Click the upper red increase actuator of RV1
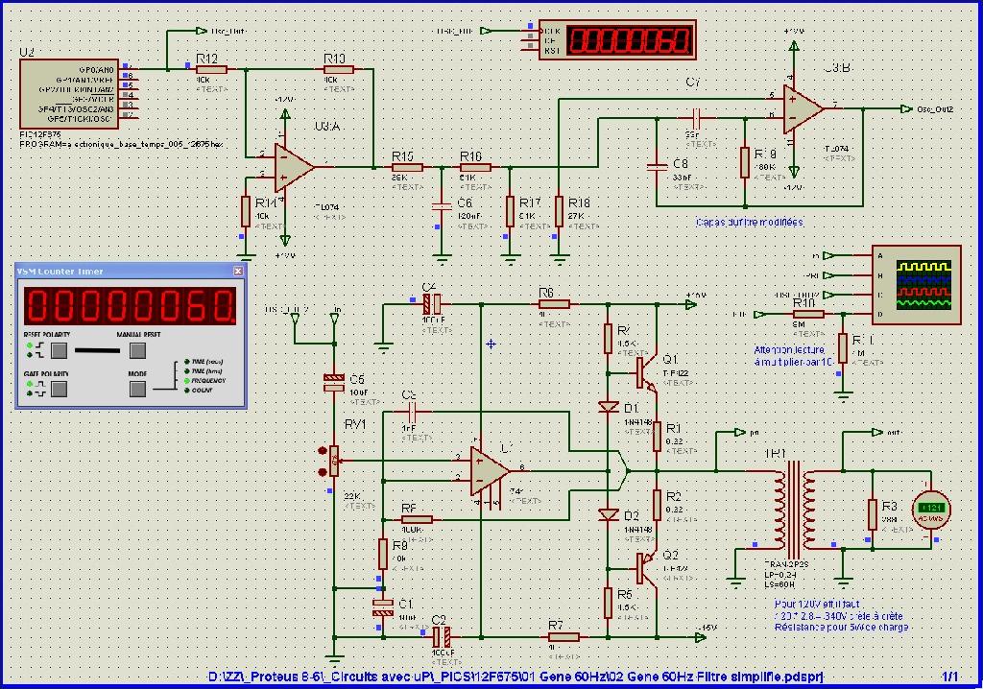This screenshot has height=689, width=983. pos(323,450)
